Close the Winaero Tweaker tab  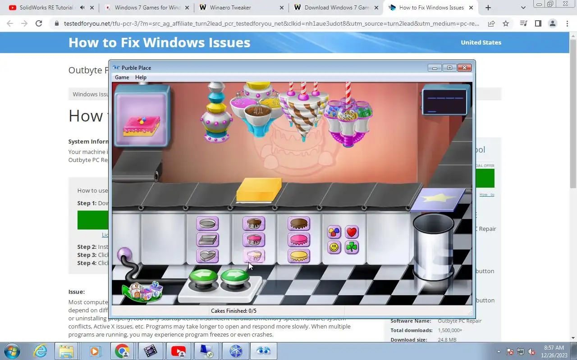[282, 8]
